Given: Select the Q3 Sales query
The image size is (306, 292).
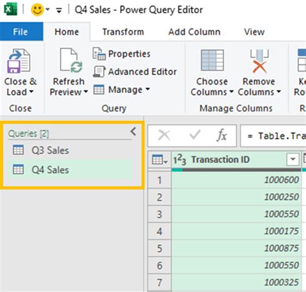Looking at the screenshot, I should tap(70, 151).
